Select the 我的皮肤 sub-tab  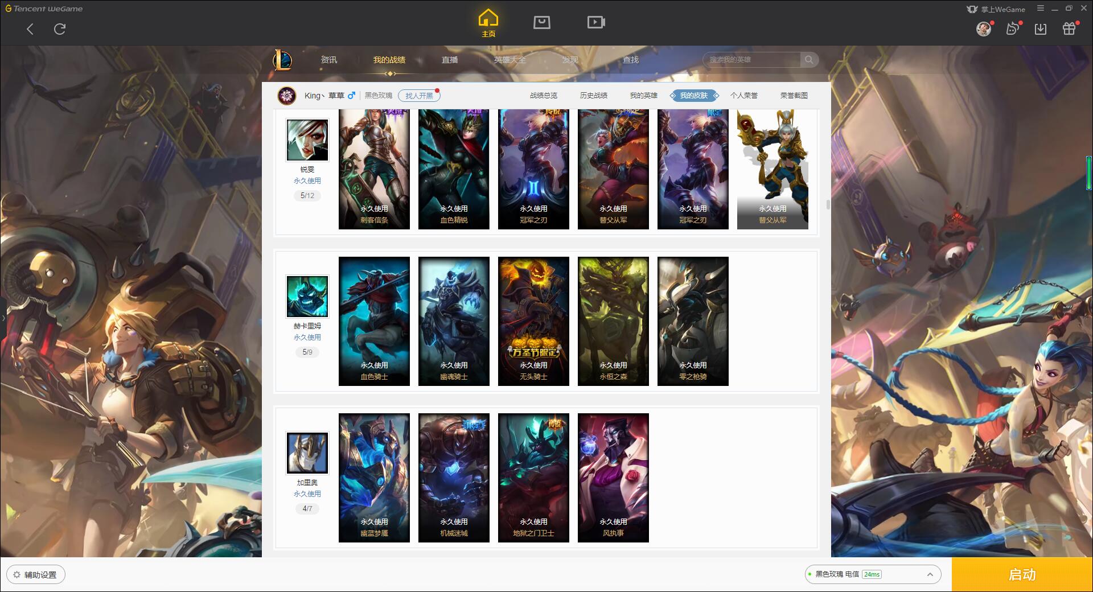pos(694,96)
